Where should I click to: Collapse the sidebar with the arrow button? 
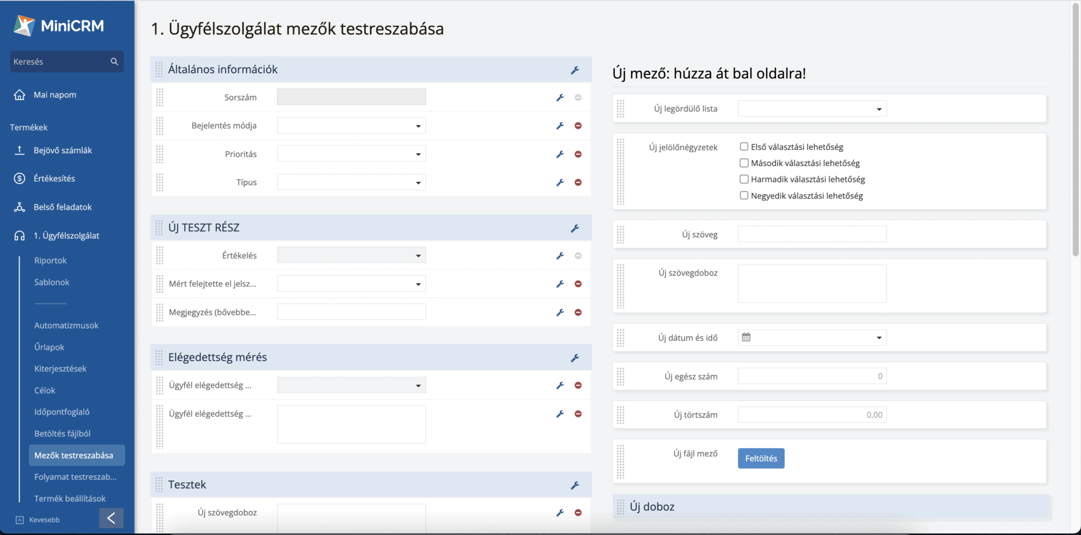point(111,518)
